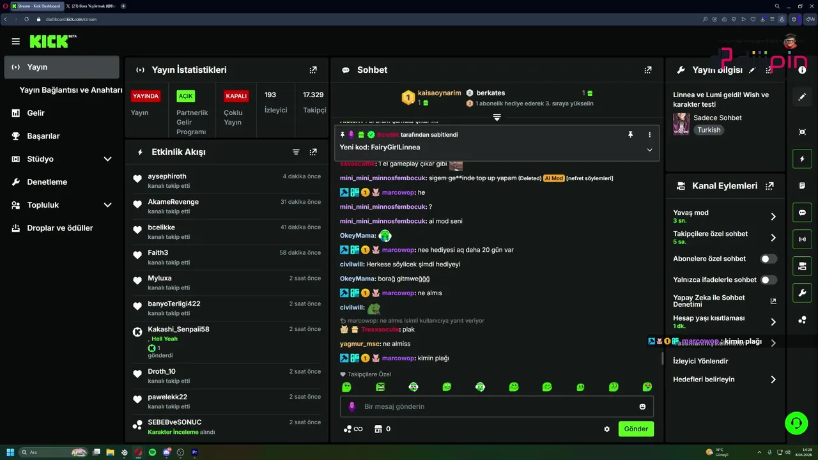The width and height of the screenshot is (818, 460).
Task: Open the info icon in the right rail
Action: 802,70
